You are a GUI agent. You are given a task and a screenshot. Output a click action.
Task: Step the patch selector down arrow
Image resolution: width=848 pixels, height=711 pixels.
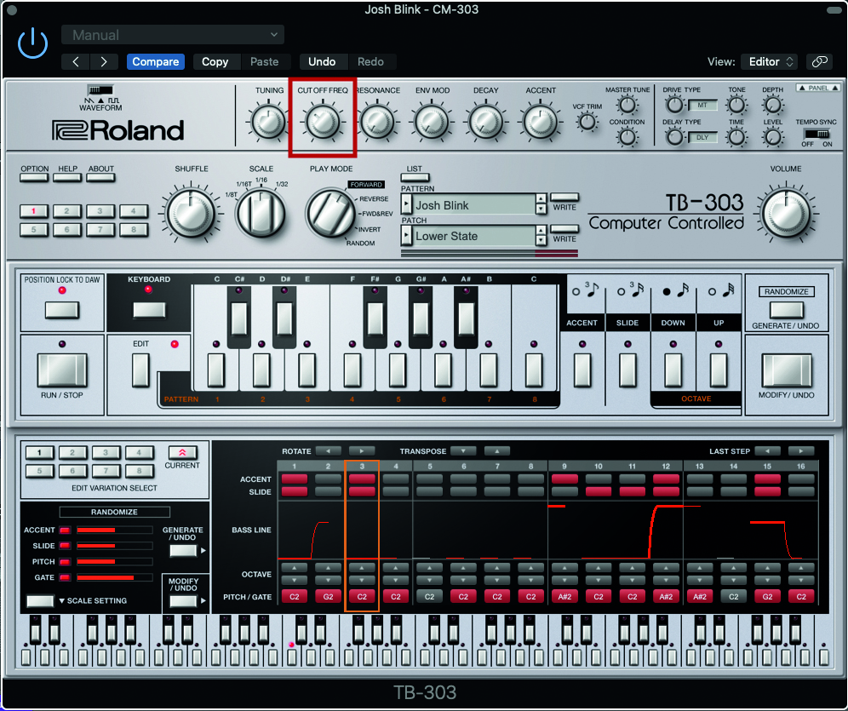tap(541, 241)
